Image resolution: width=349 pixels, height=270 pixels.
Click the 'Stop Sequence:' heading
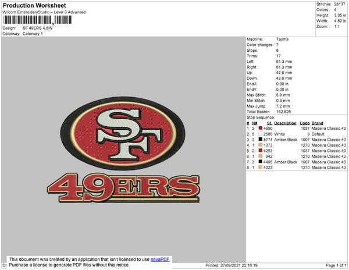[261, 118]
